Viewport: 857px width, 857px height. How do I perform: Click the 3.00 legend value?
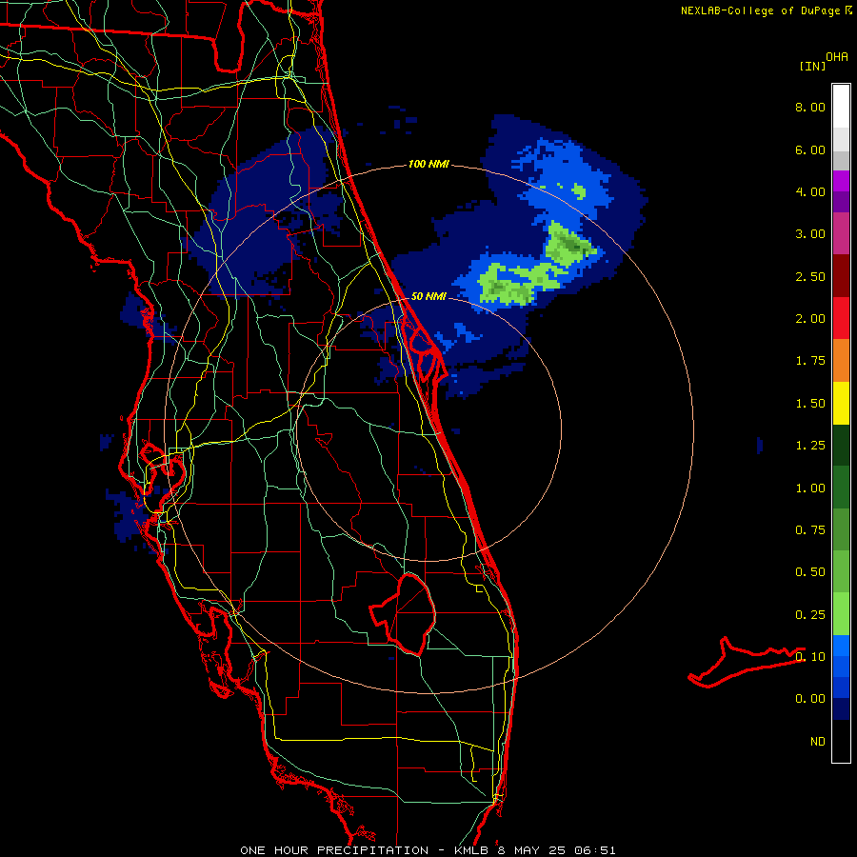810,234
